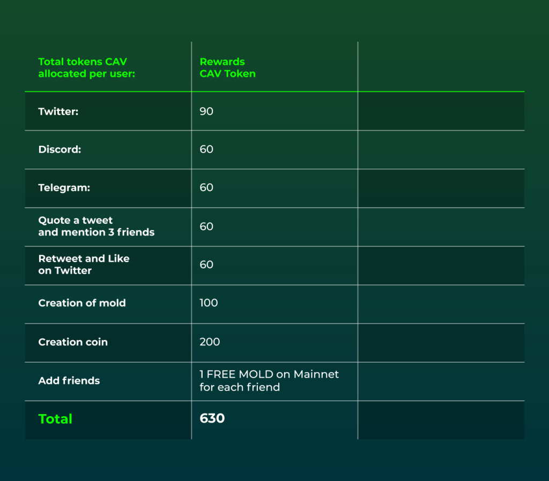This screenshot has width=549, height=481.
Task: Click the "Add friends" row label
Action: pyautogui.click(x=69, y=381)
